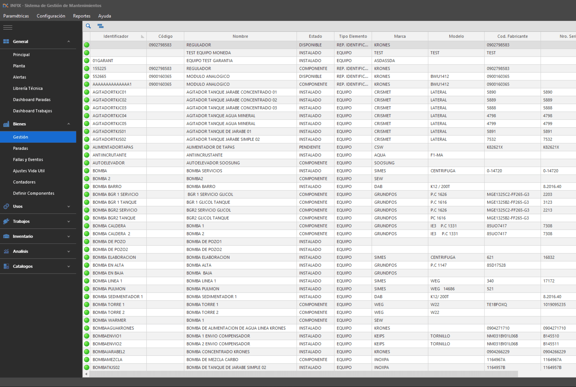Click the horizontal scrollbar thumb
Viewport: 576px width, 387px height.
(304, 374)
